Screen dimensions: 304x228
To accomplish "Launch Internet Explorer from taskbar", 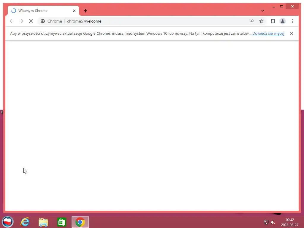I will coord(25,222).
